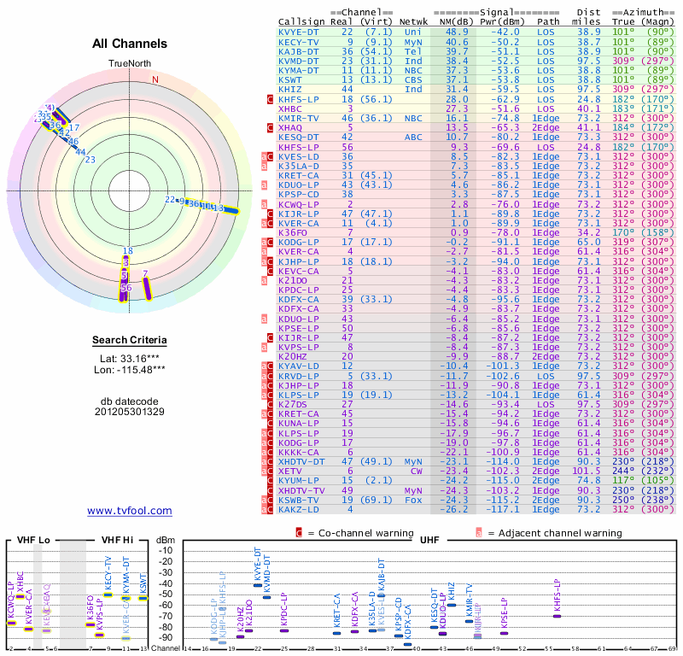The image size is (683, 656).
Task: Open the www.tvfool.com link
Action: [x=130, y=511]
